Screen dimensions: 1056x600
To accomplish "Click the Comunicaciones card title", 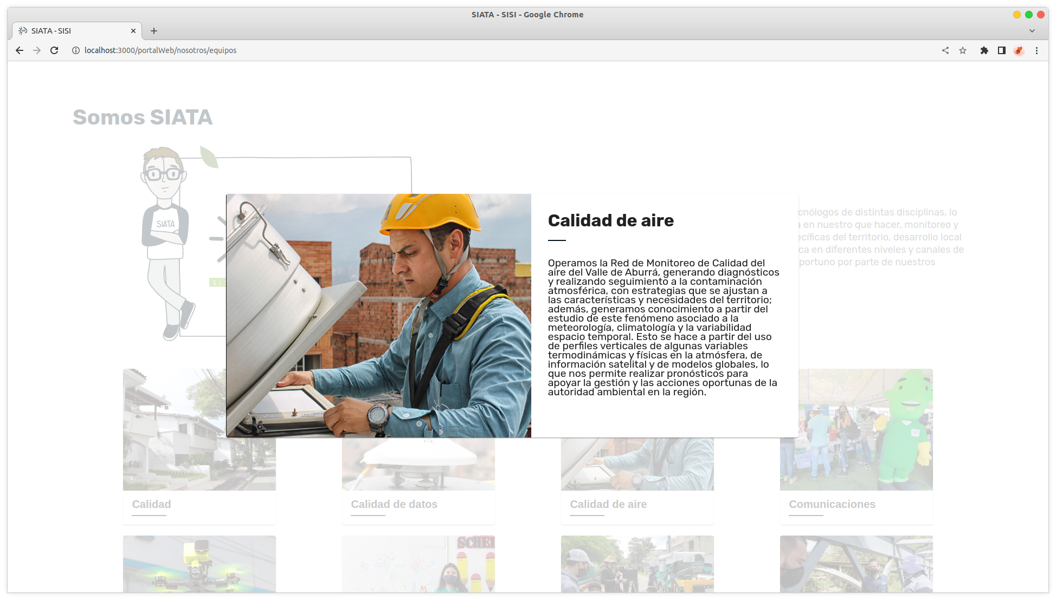I will click(x=832, y=504).
